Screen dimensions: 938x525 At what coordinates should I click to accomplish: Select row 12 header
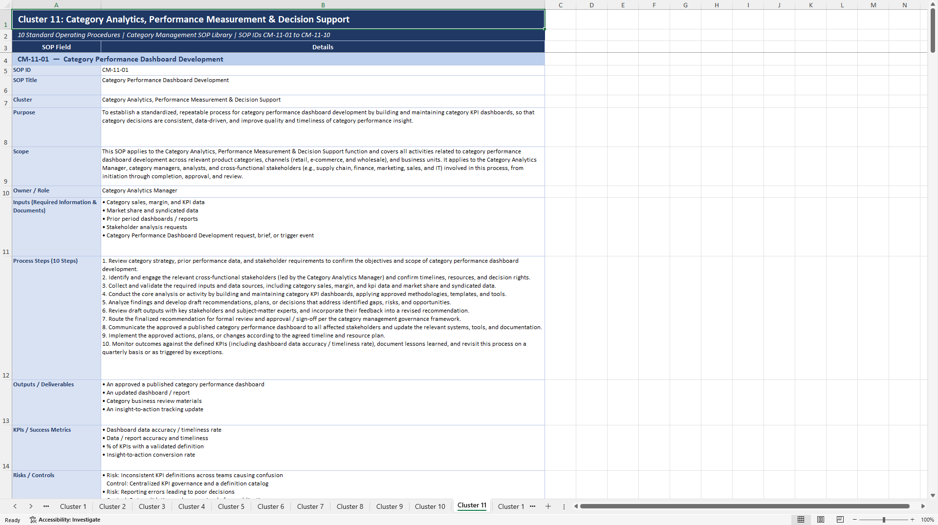tap(6, 318)
